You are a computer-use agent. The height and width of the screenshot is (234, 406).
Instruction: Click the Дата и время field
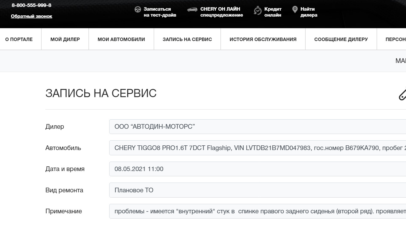[257, 169]
